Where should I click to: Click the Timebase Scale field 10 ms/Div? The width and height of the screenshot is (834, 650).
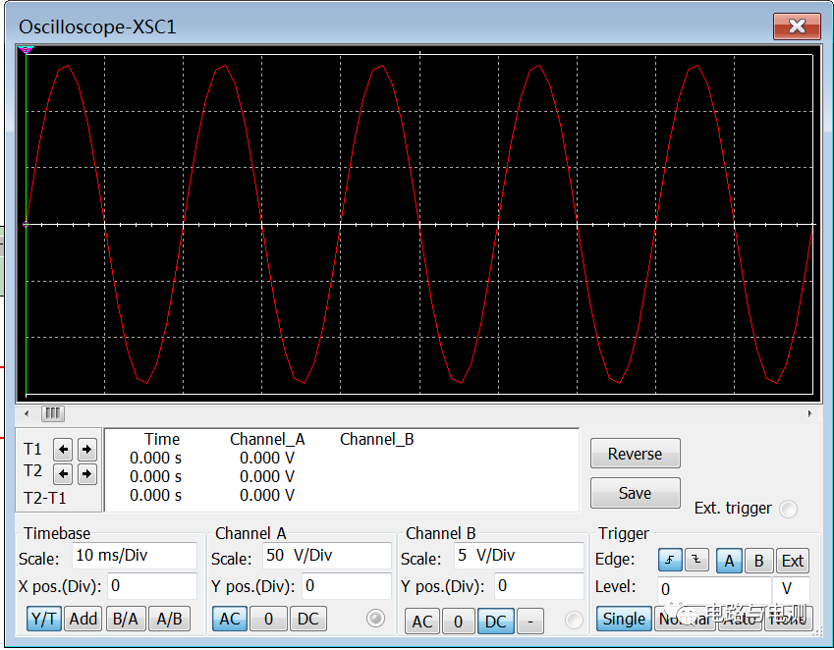tap(134, 556)
